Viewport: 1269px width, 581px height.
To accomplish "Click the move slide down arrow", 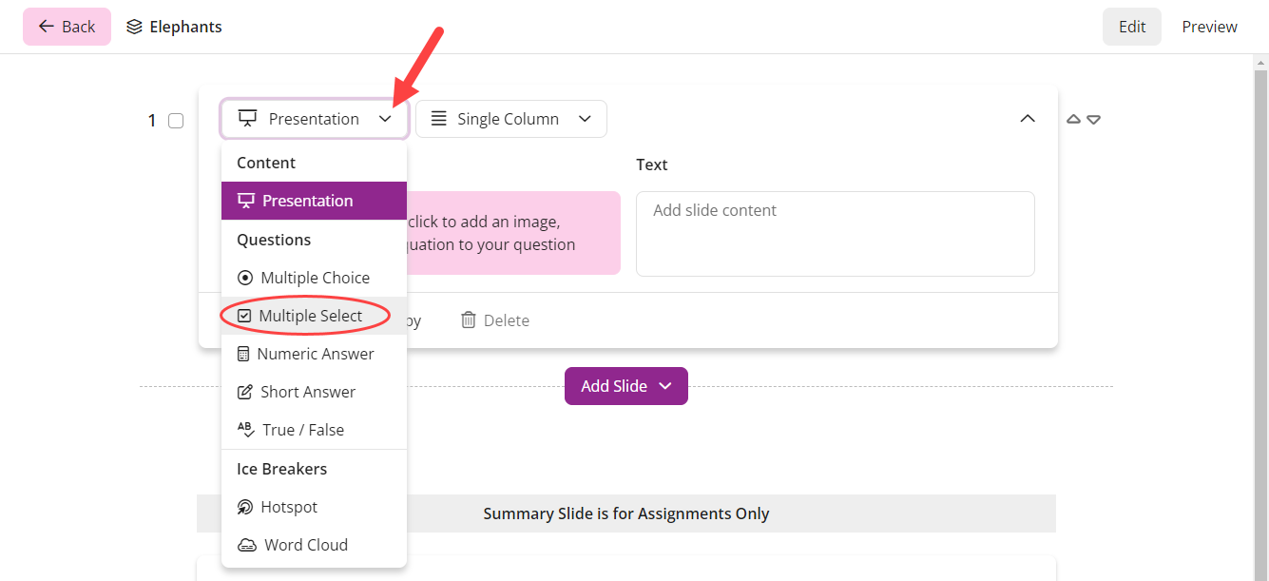I will tap(1093, 118).
